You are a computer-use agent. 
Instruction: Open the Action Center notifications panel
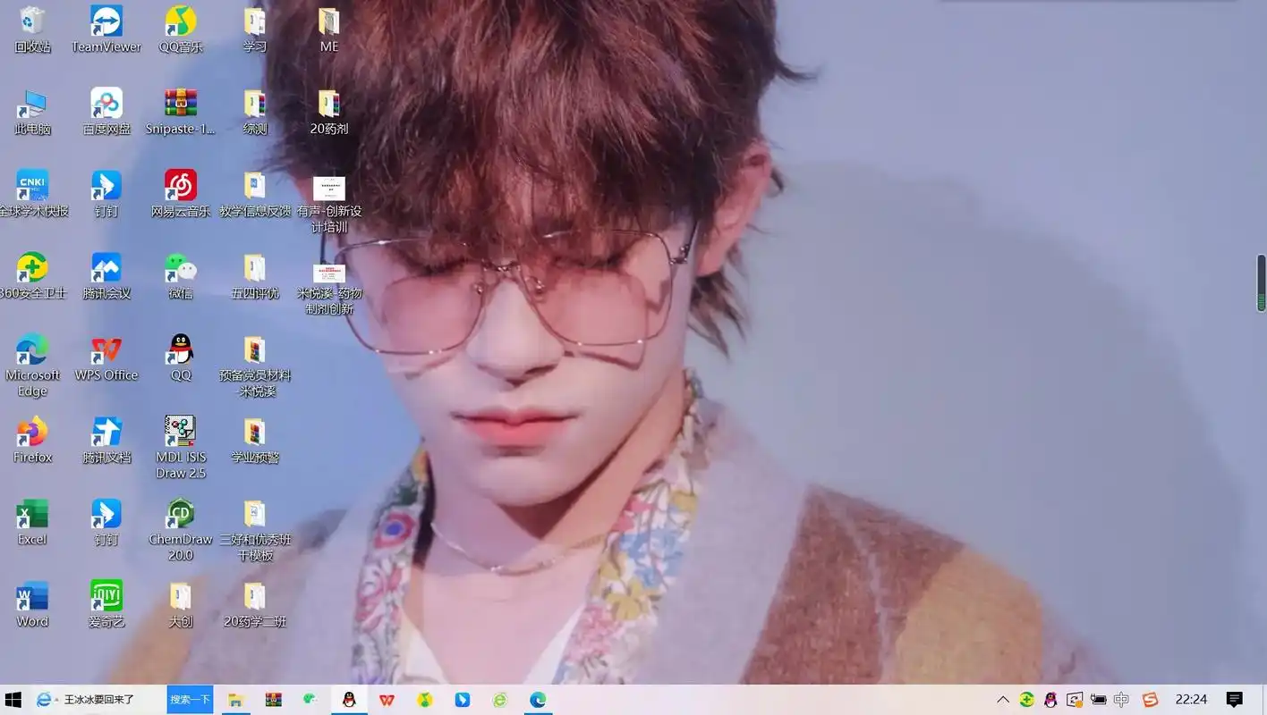pos(1234,700)
